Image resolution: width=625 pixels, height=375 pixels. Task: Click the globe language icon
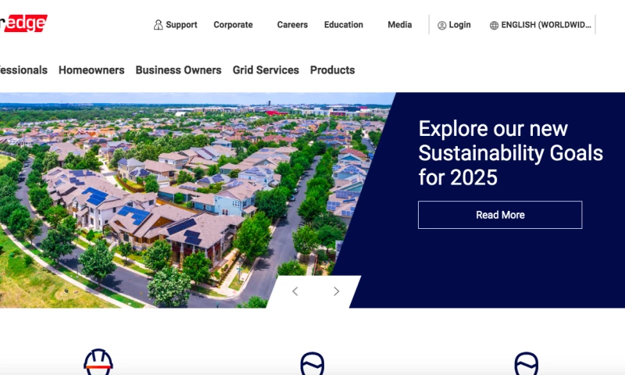pyautogui.click(x=494, y=25)
